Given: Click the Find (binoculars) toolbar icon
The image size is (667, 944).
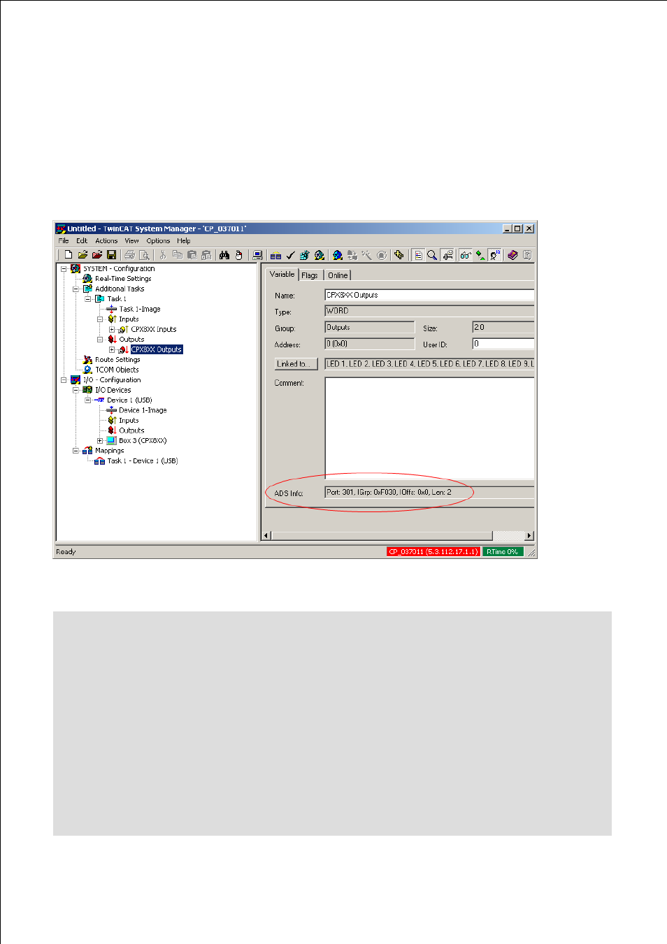Looking at the screenshot, I should 224,255.
